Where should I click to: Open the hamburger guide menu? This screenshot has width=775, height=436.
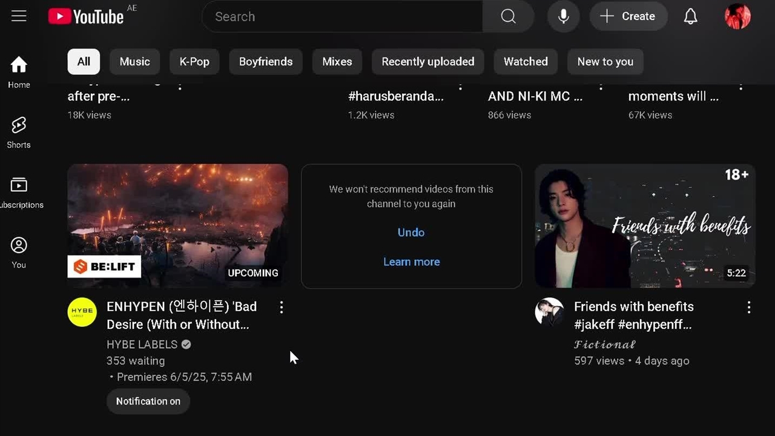click(19, 16)
